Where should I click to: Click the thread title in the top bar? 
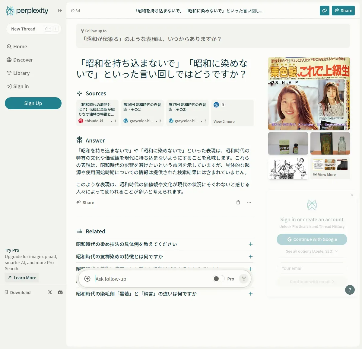click(x=199, y=11)
